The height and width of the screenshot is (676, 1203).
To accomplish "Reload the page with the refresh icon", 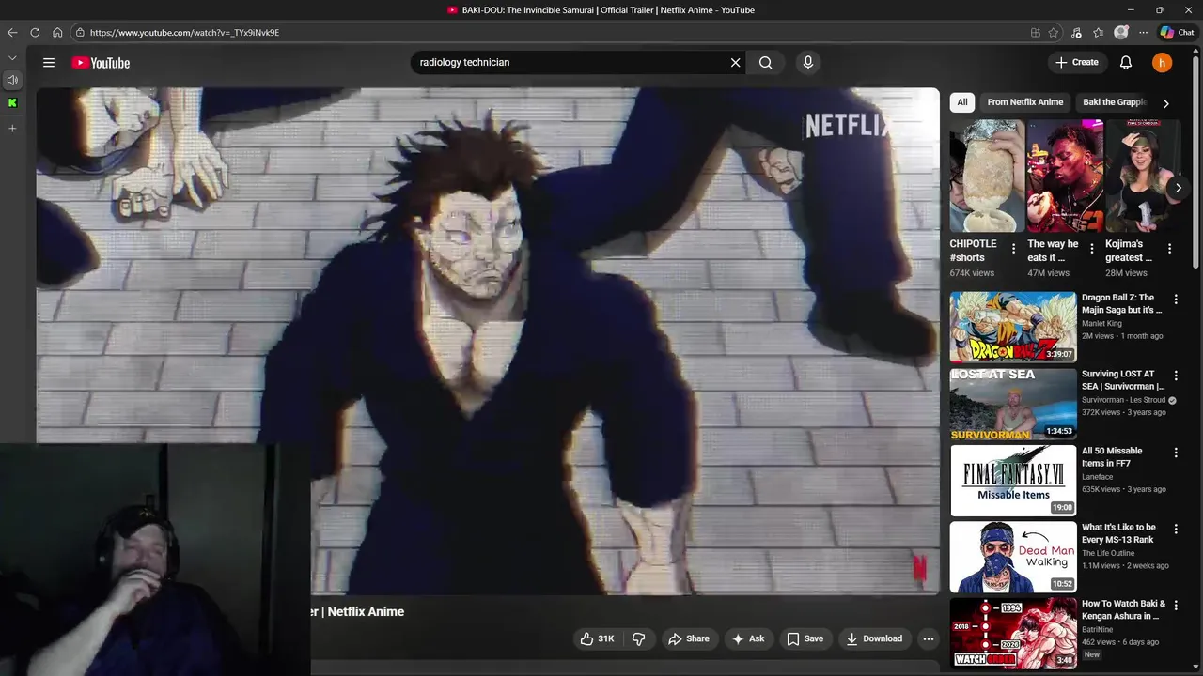I will point(35,32).
